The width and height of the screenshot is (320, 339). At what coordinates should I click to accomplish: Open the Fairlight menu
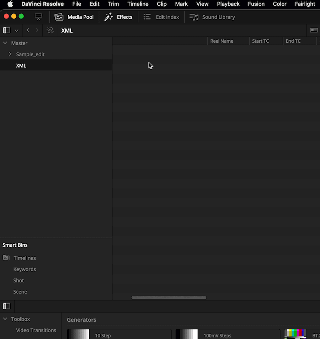tap(305, 4)
